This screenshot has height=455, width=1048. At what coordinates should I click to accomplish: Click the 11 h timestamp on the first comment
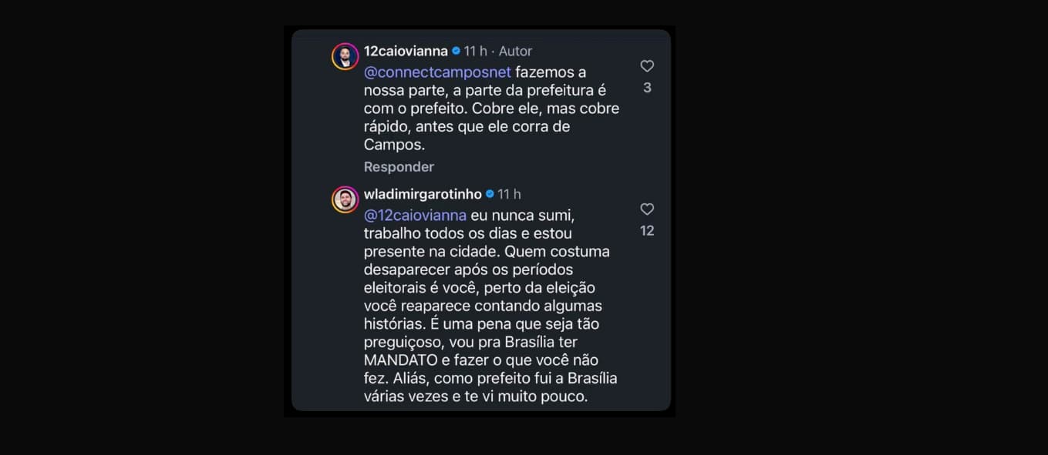(x=477, y=51)
